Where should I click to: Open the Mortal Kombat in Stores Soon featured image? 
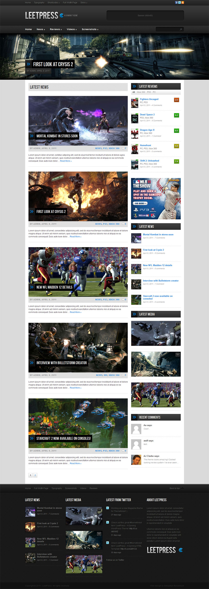pos(78,121)
